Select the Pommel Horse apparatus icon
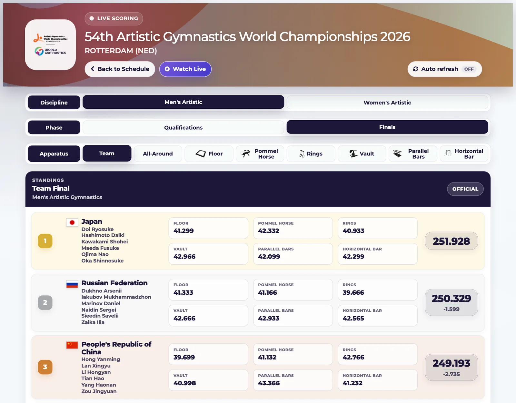The image size is (516, 403). click(246, 154)
